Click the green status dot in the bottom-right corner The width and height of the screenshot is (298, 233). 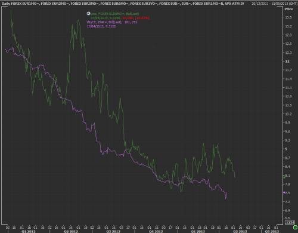point(295,227)
